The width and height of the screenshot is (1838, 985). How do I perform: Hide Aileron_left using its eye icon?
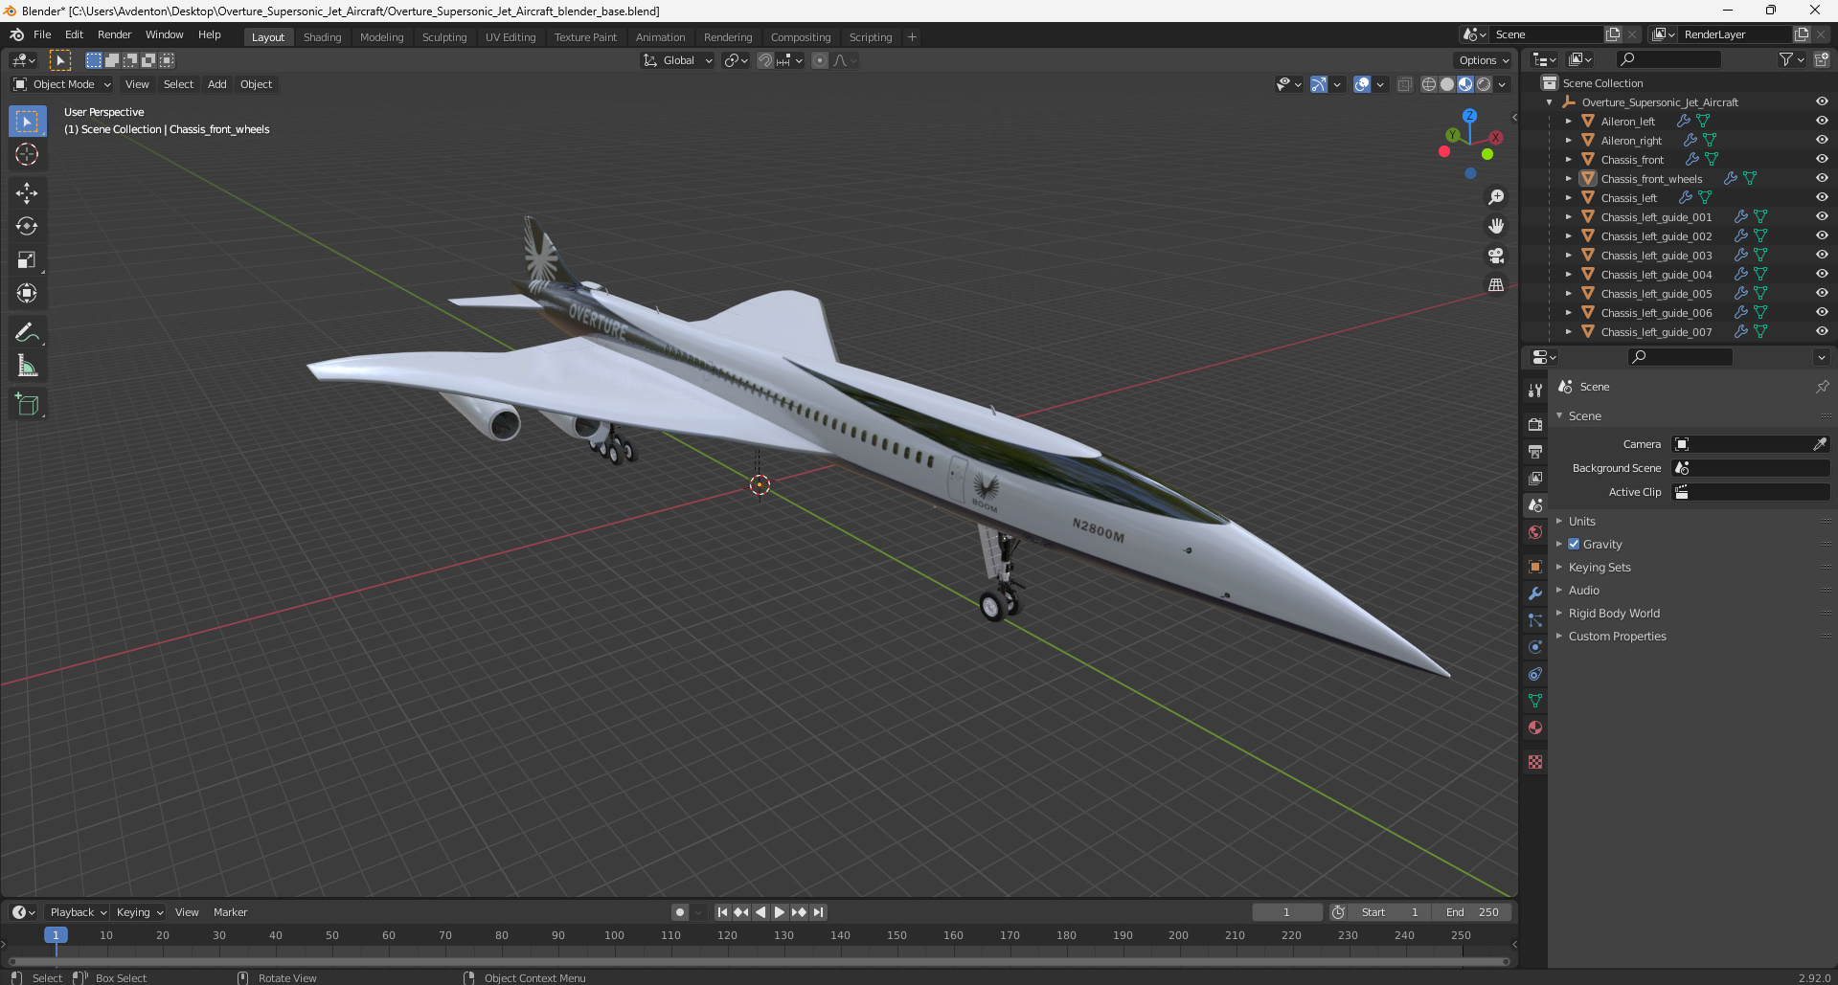pos(1822,121)
